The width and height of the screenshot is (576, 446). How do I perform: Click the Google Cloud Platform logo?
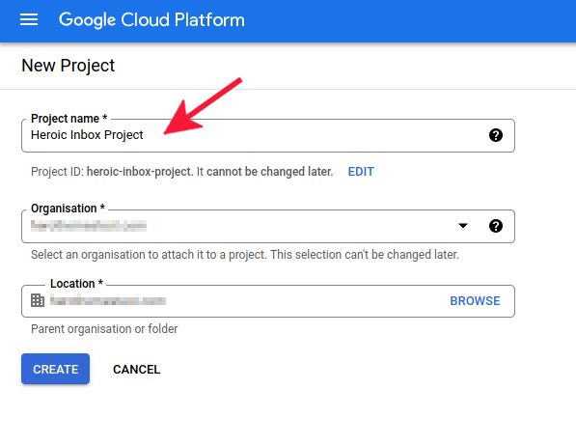pos(151,20)
